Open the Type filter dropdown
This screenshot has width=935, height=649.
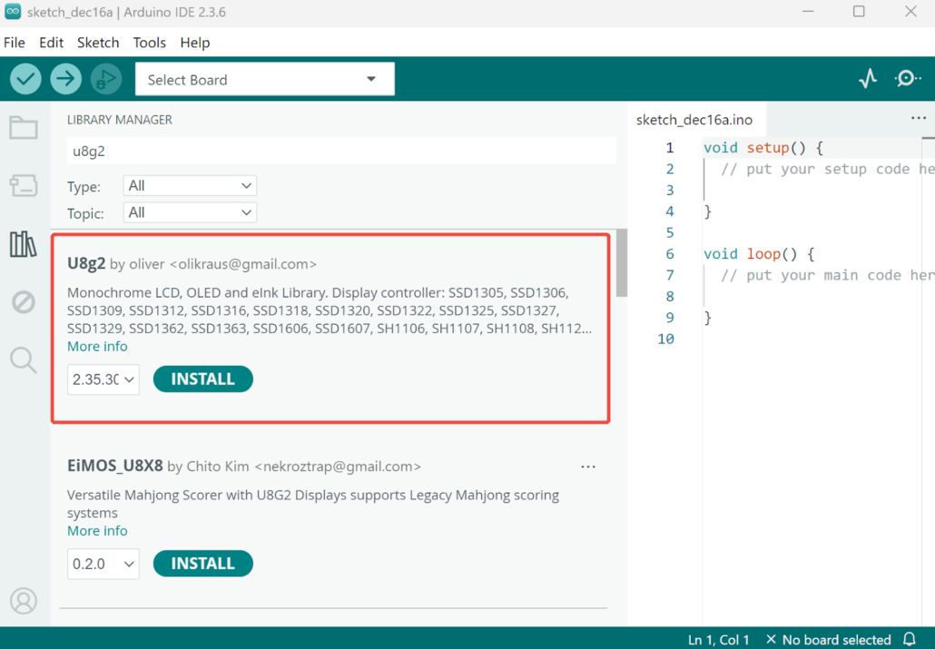pyautogui.click(x=190, y=186)
